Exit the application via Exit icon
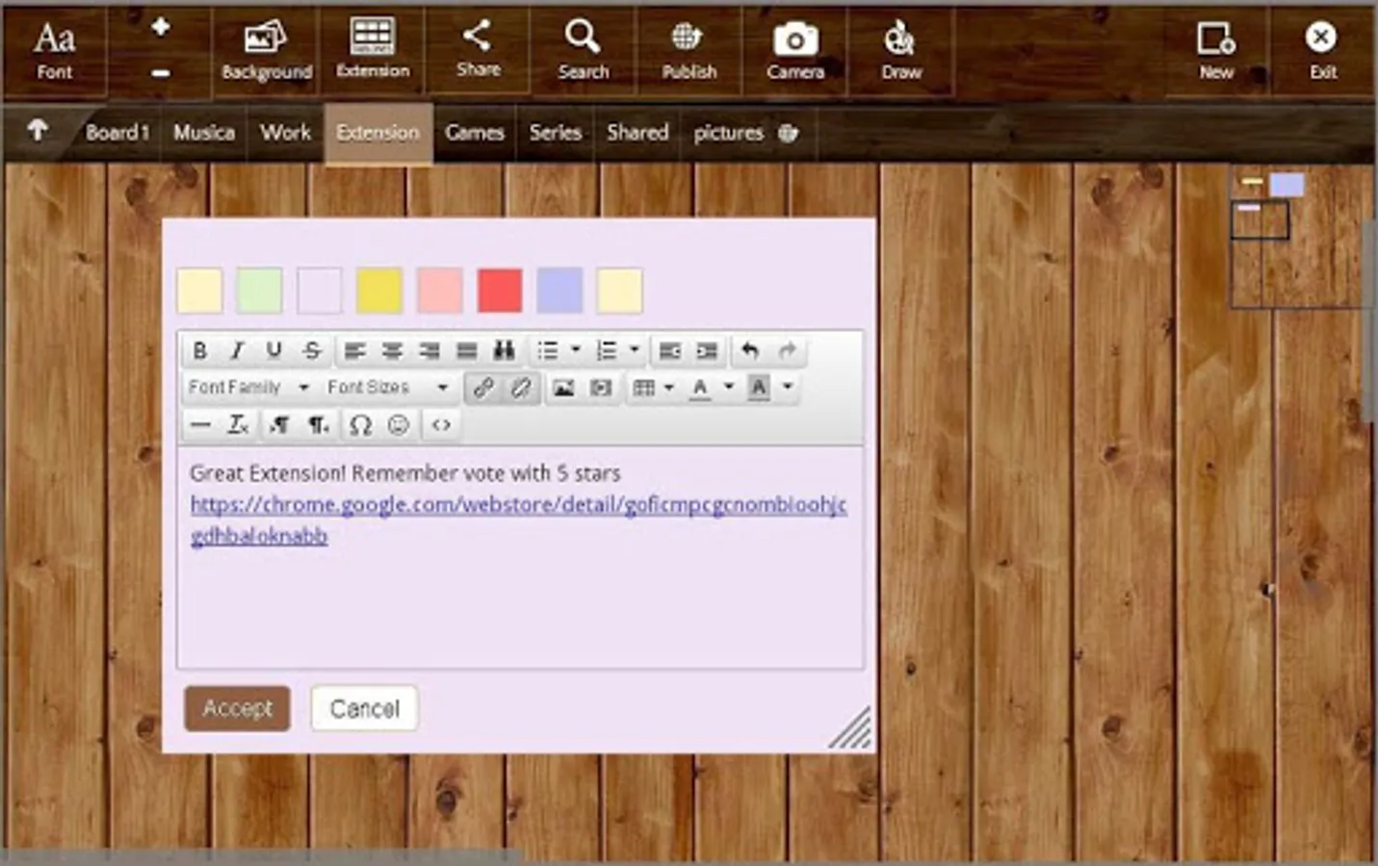This screenshot has height=866, width=1378. click(x=1322, y=51)
